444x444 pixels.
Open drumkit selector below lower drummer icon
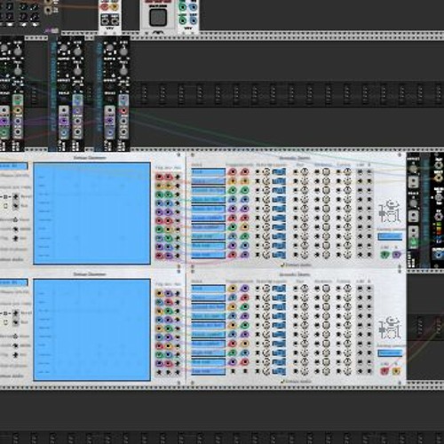[390, 353]
